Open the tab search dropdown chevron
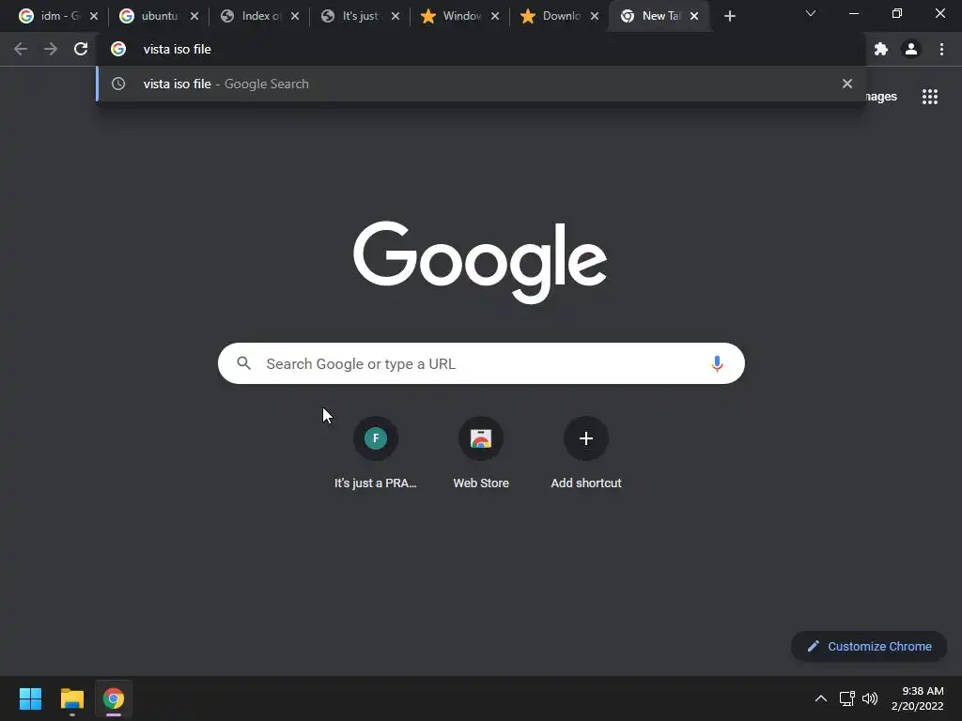The width and height of the screenshot is (962, 721). (x=811, y=13)
